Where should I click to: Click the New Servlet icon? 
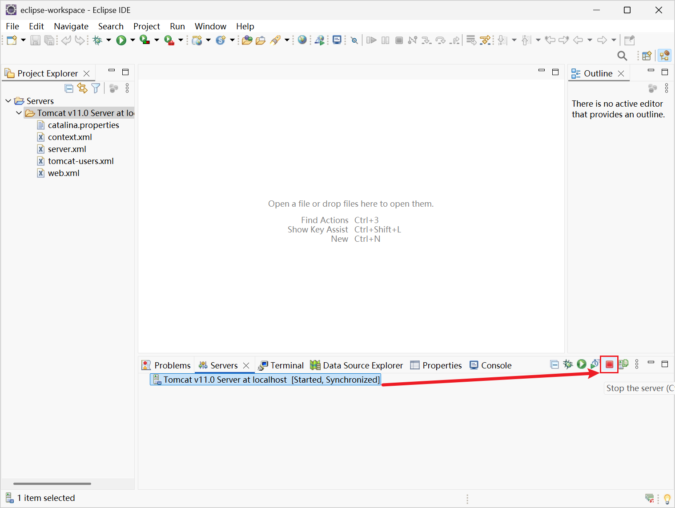[x=221, y=40]
